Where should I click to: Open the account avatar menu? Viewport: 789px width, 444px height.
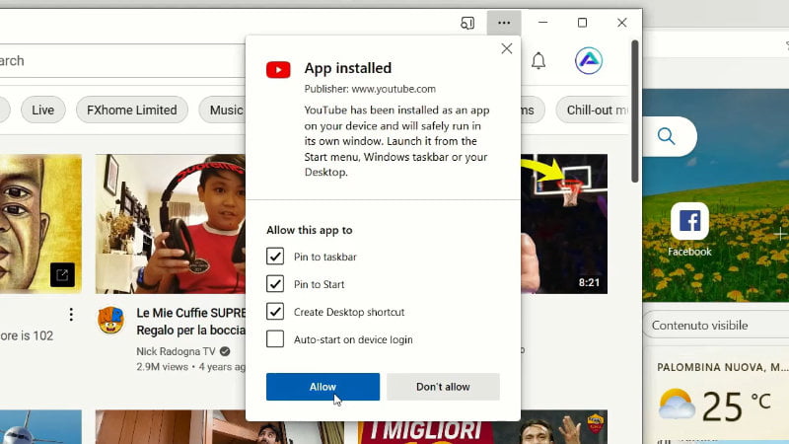point(589,61)
